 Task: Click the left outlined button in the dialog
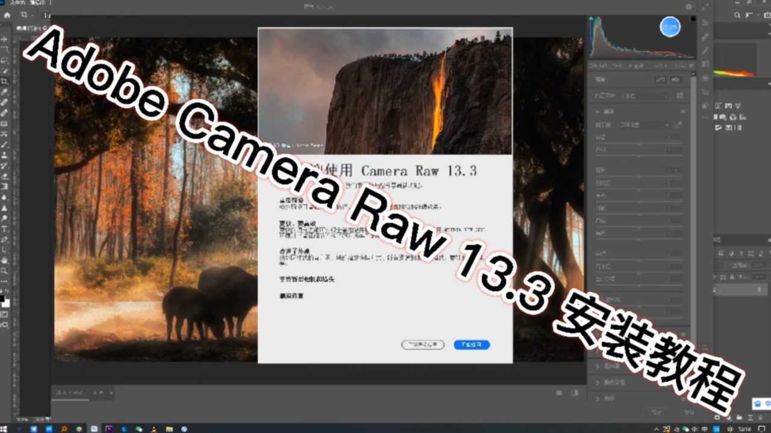coord(422,344)
